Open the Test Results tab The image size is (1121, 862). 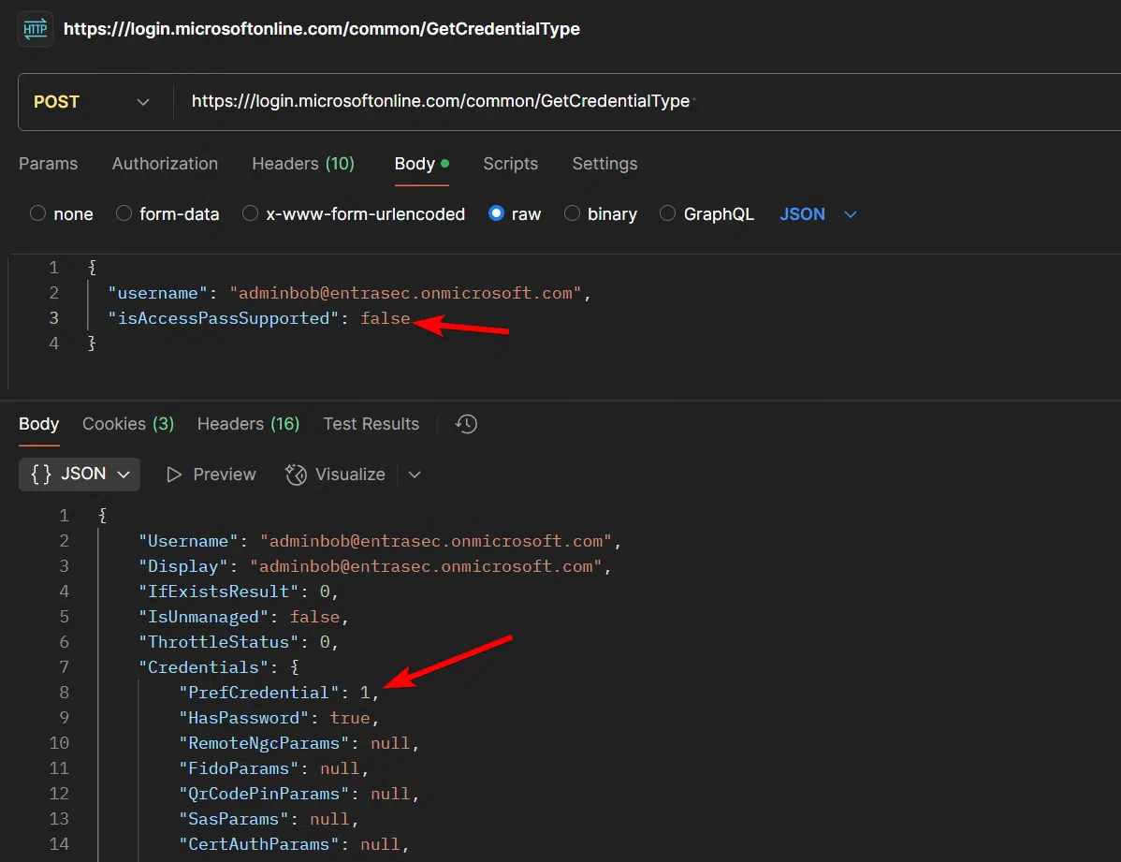(371, 424)
